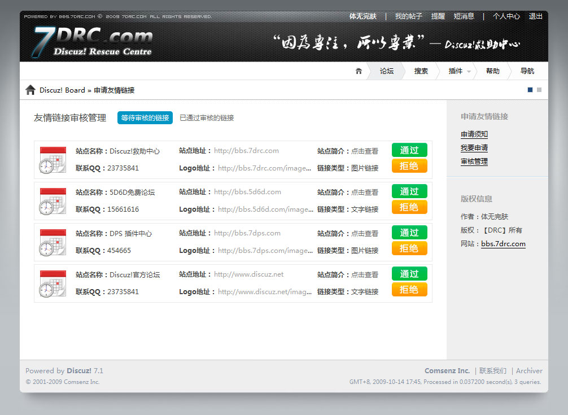Go to 个人中心 user center

506,16
